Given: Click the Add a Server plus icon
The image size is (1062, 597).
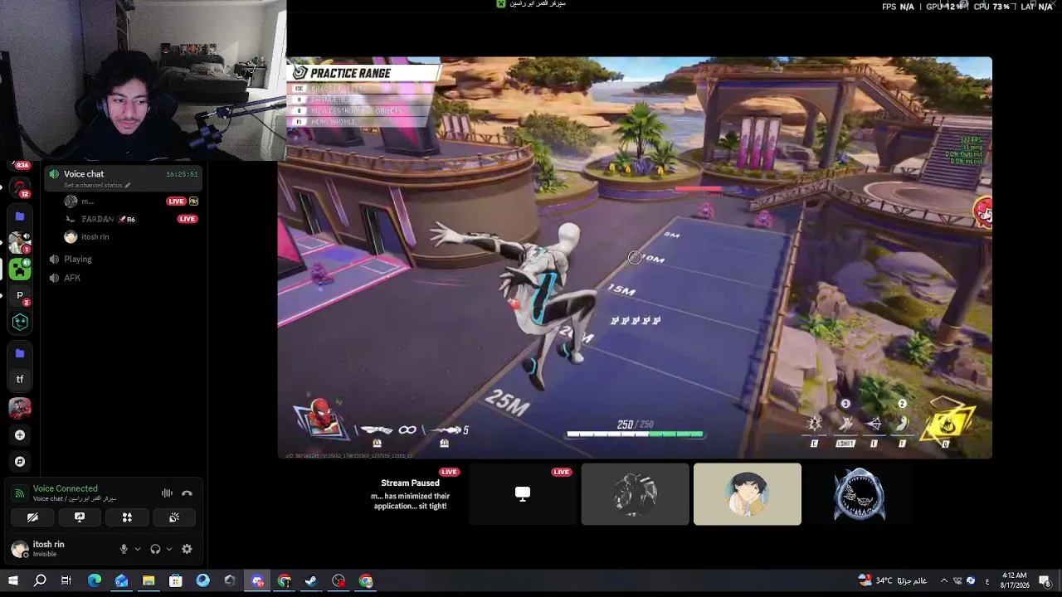Looking at the screenshot, I should (x=20, y=434).
